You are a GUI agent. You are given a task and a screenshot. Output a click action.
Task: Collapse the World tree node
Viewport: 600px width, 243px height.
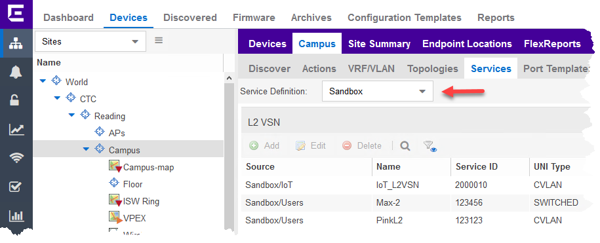click(x=43, y=81)
